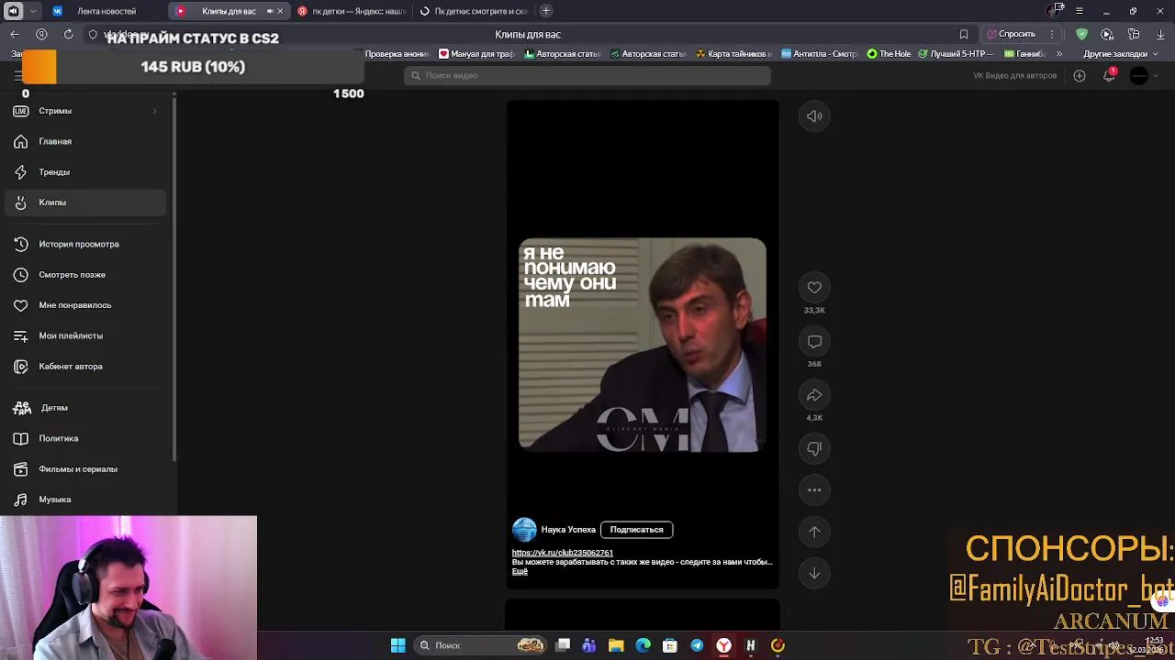Click the upload plus icon in header
The image size is (1175, 660).
coord(1080,75)
